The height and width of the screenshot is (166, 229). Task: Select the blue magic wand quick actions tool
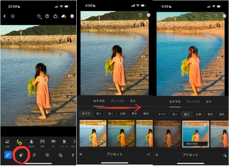point(8,155)
